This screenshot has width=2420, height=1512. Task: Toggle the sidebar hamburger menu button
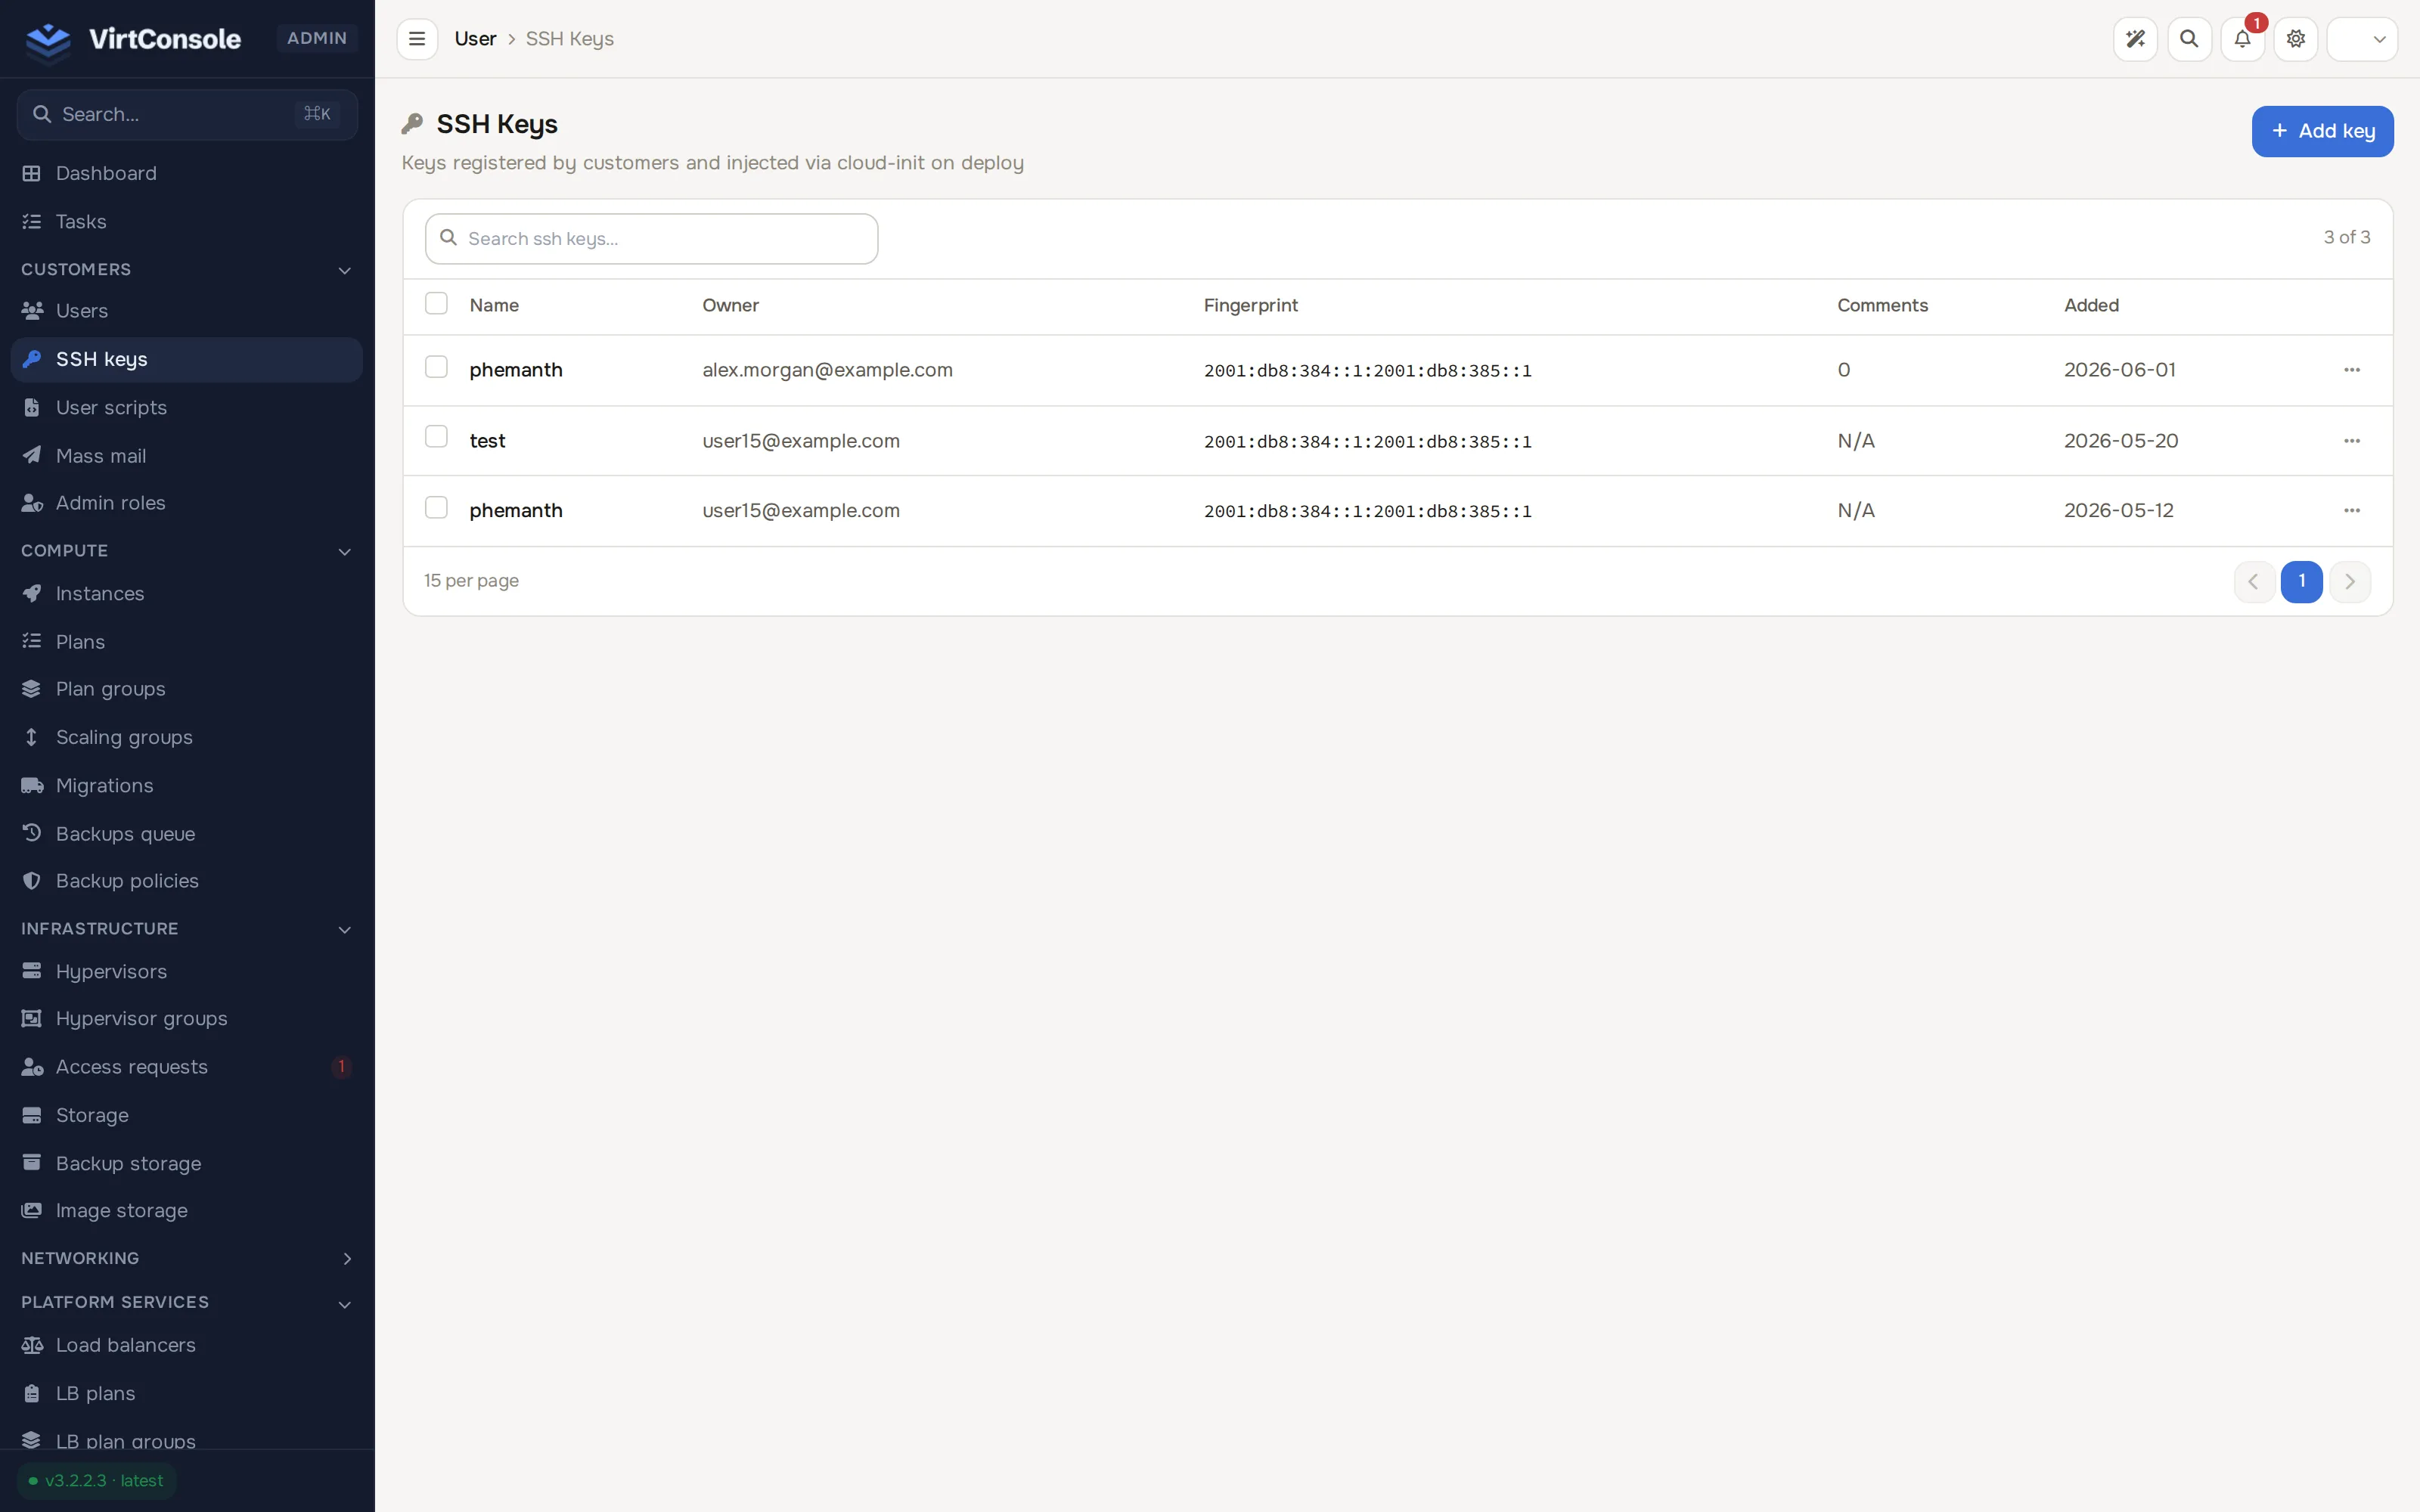coord(417,39)
